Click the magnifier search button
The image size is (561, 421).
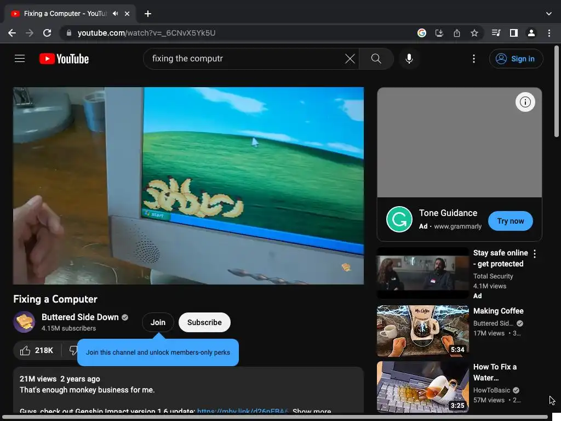[376, 59]
